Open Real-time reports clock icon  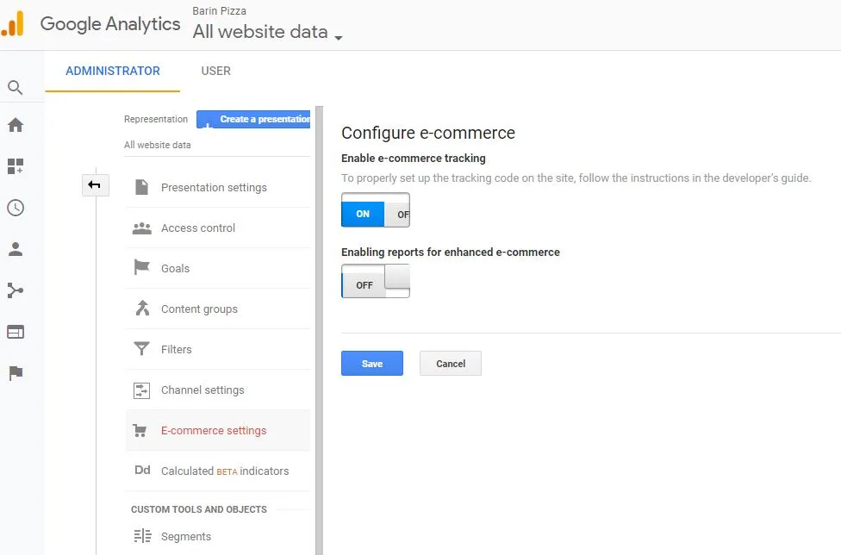(15, 208)
